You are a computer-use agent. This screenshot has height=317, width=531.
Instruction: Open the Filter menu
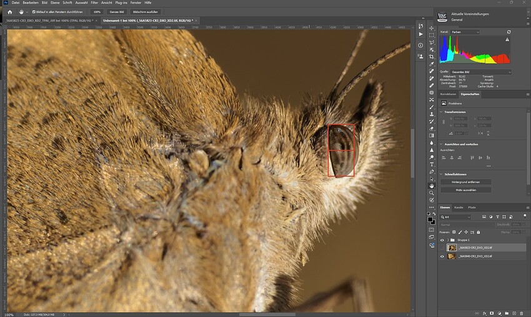point(94,3)
